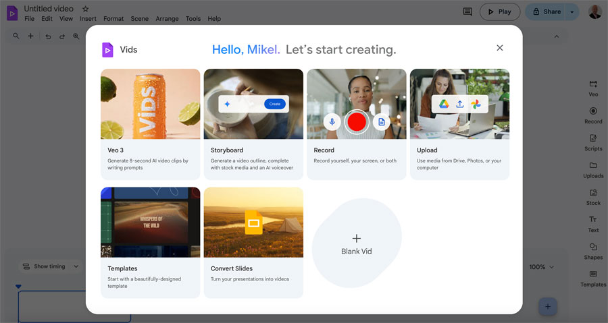Open the Stock media sidebar icon
608x323 pixels.
[593, 197]
